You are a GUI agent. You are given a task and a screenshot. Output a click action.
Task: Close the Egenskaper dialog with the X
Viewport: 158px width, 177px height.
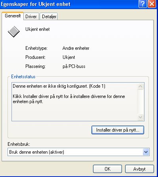(x=152, y=4)
